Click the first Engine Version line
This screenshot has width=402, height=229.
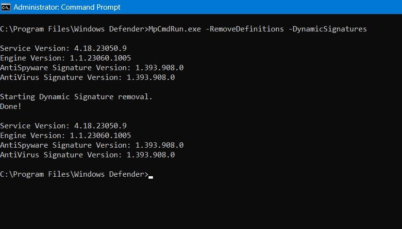click(x=66, y=58)
